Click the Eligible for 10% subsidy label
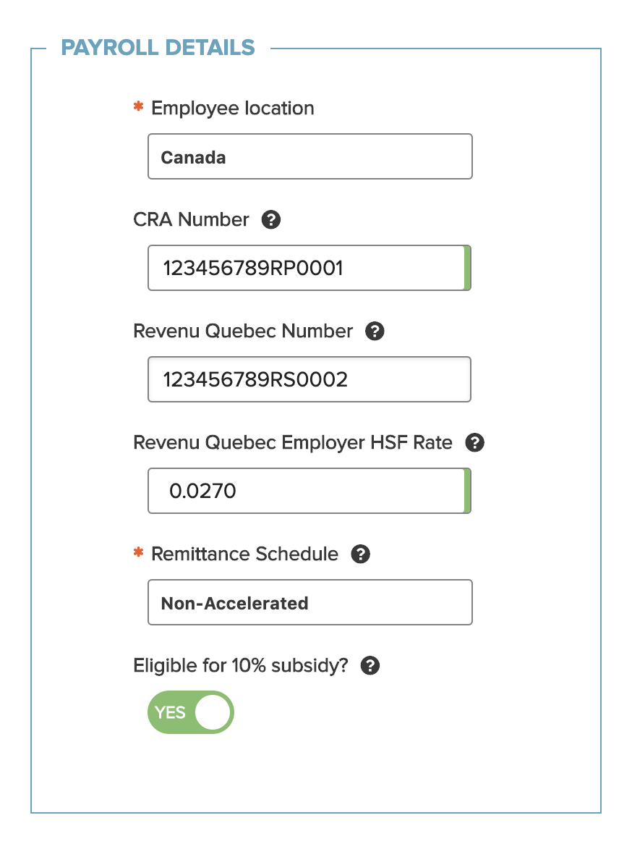This screenshot has width=632, height=844. pos(241,666)
